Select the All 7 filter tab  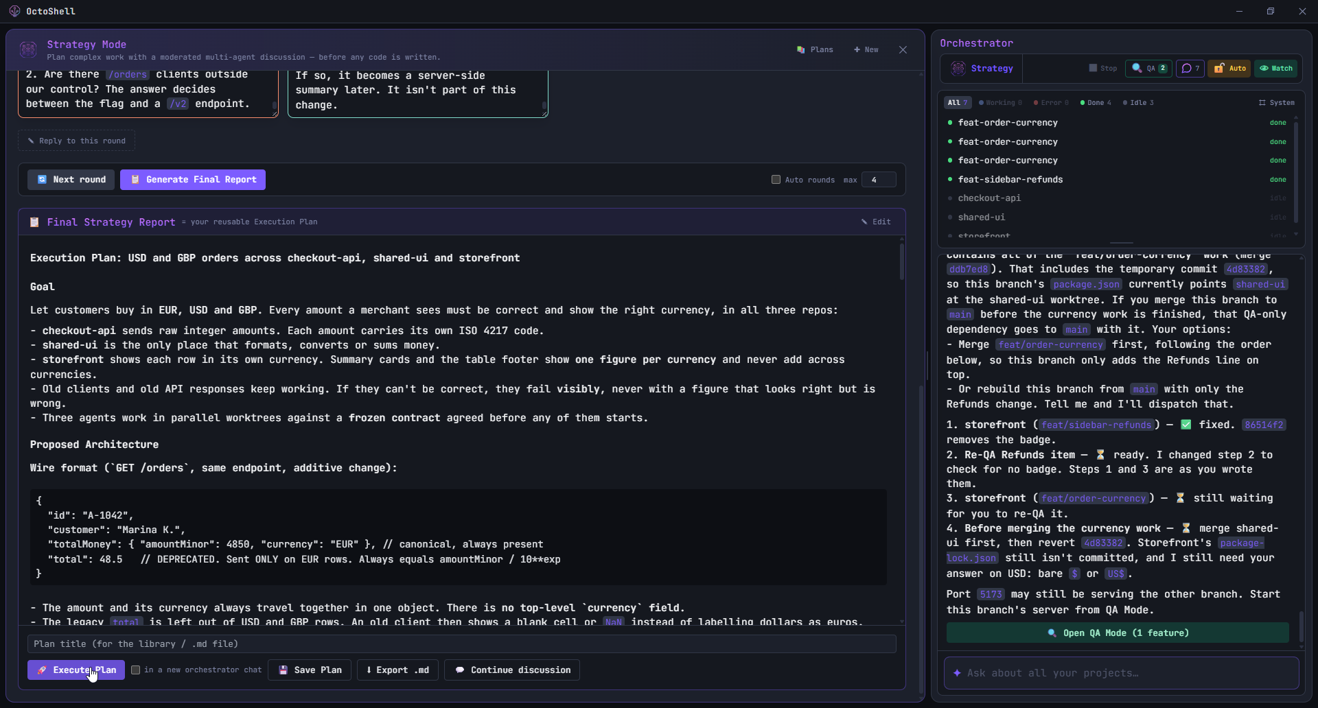tap(957, 103)
